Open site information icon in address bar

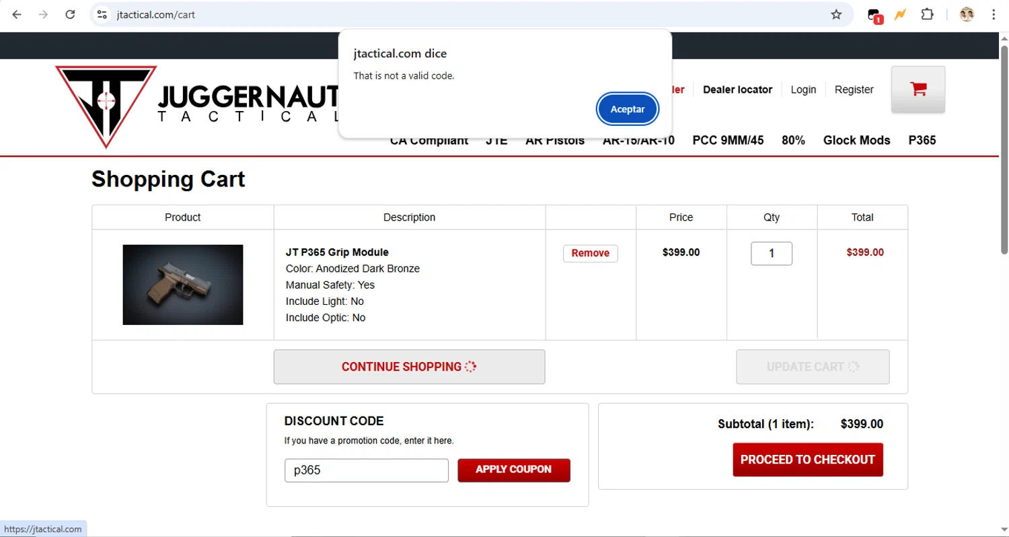(102, 14)
